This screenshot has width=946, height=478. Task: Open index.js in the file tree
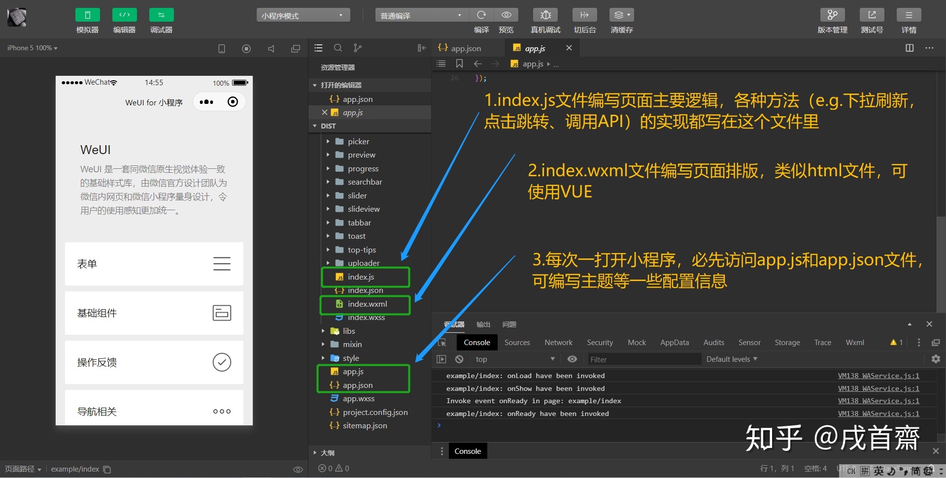pyautogui.click(x=361, y=277)
